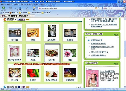Click the MY Yahoo badge beside 精選相片
This screenshot has width=126, height=91.
[21, 20]
